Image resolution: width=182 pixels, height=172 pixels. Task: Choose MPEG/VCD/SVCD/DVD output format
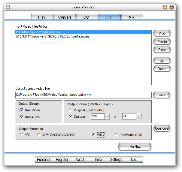(x=39, y=135)
